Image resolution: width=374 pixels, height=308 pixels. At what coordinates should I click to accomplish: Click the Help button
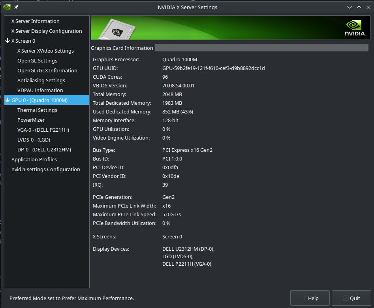click(310, 298)
